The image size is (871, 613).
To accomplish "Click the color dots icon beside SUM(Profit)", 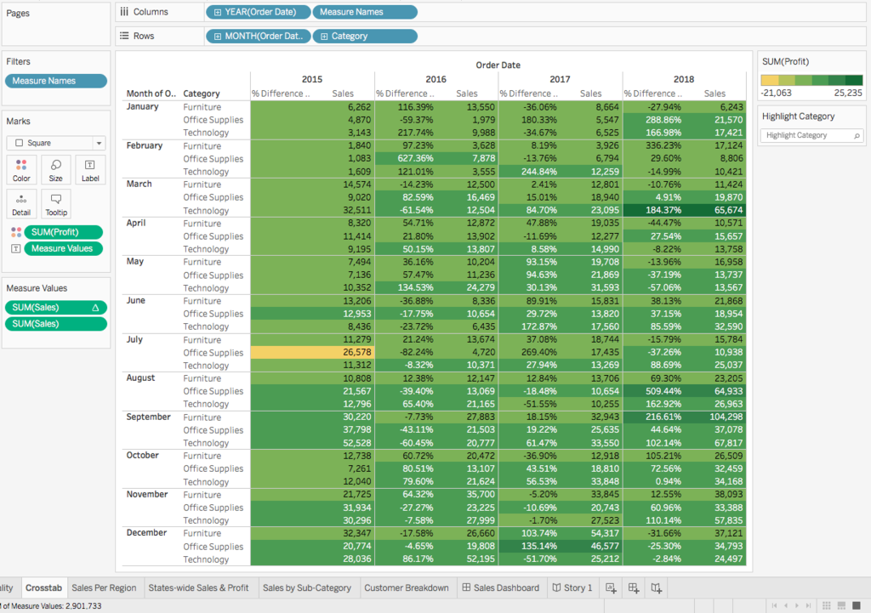I will (16, 232).
